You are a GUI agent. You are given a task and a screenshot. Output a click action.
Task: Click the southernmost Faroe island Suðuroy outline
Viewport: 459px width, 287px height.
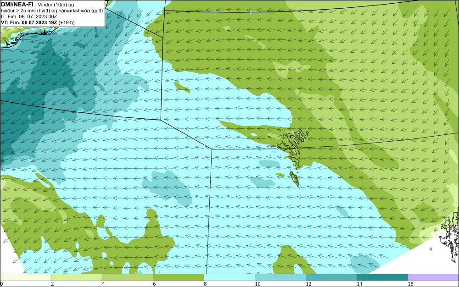(294, 179)
